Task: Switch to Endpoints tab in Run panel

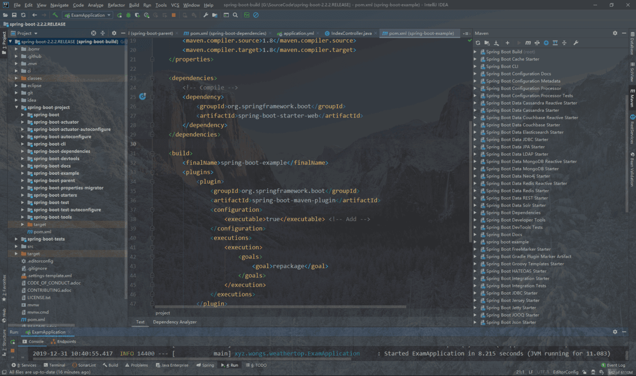Action: pyautogui.click(x=63, y=341)
